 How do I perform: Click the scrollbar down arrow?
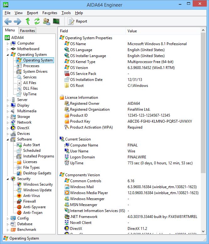[203, 231]
